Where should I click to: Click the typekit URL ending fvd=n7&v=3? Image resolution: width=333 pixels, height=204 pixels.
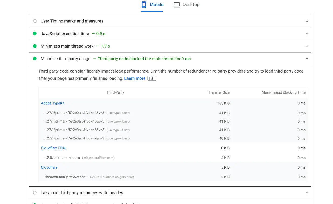pyautogui.click(x=75, y=138)
